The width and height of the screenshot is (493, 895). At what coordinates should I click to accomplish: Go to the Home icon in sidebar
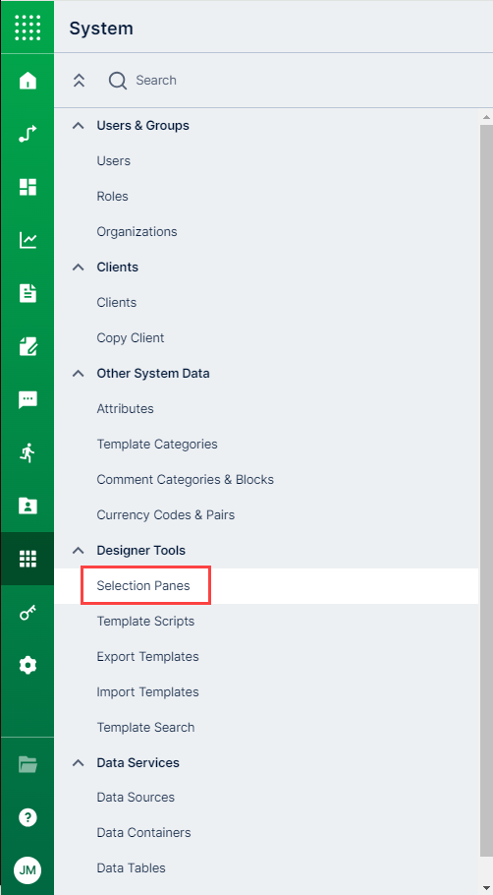(x=27, y=81)
